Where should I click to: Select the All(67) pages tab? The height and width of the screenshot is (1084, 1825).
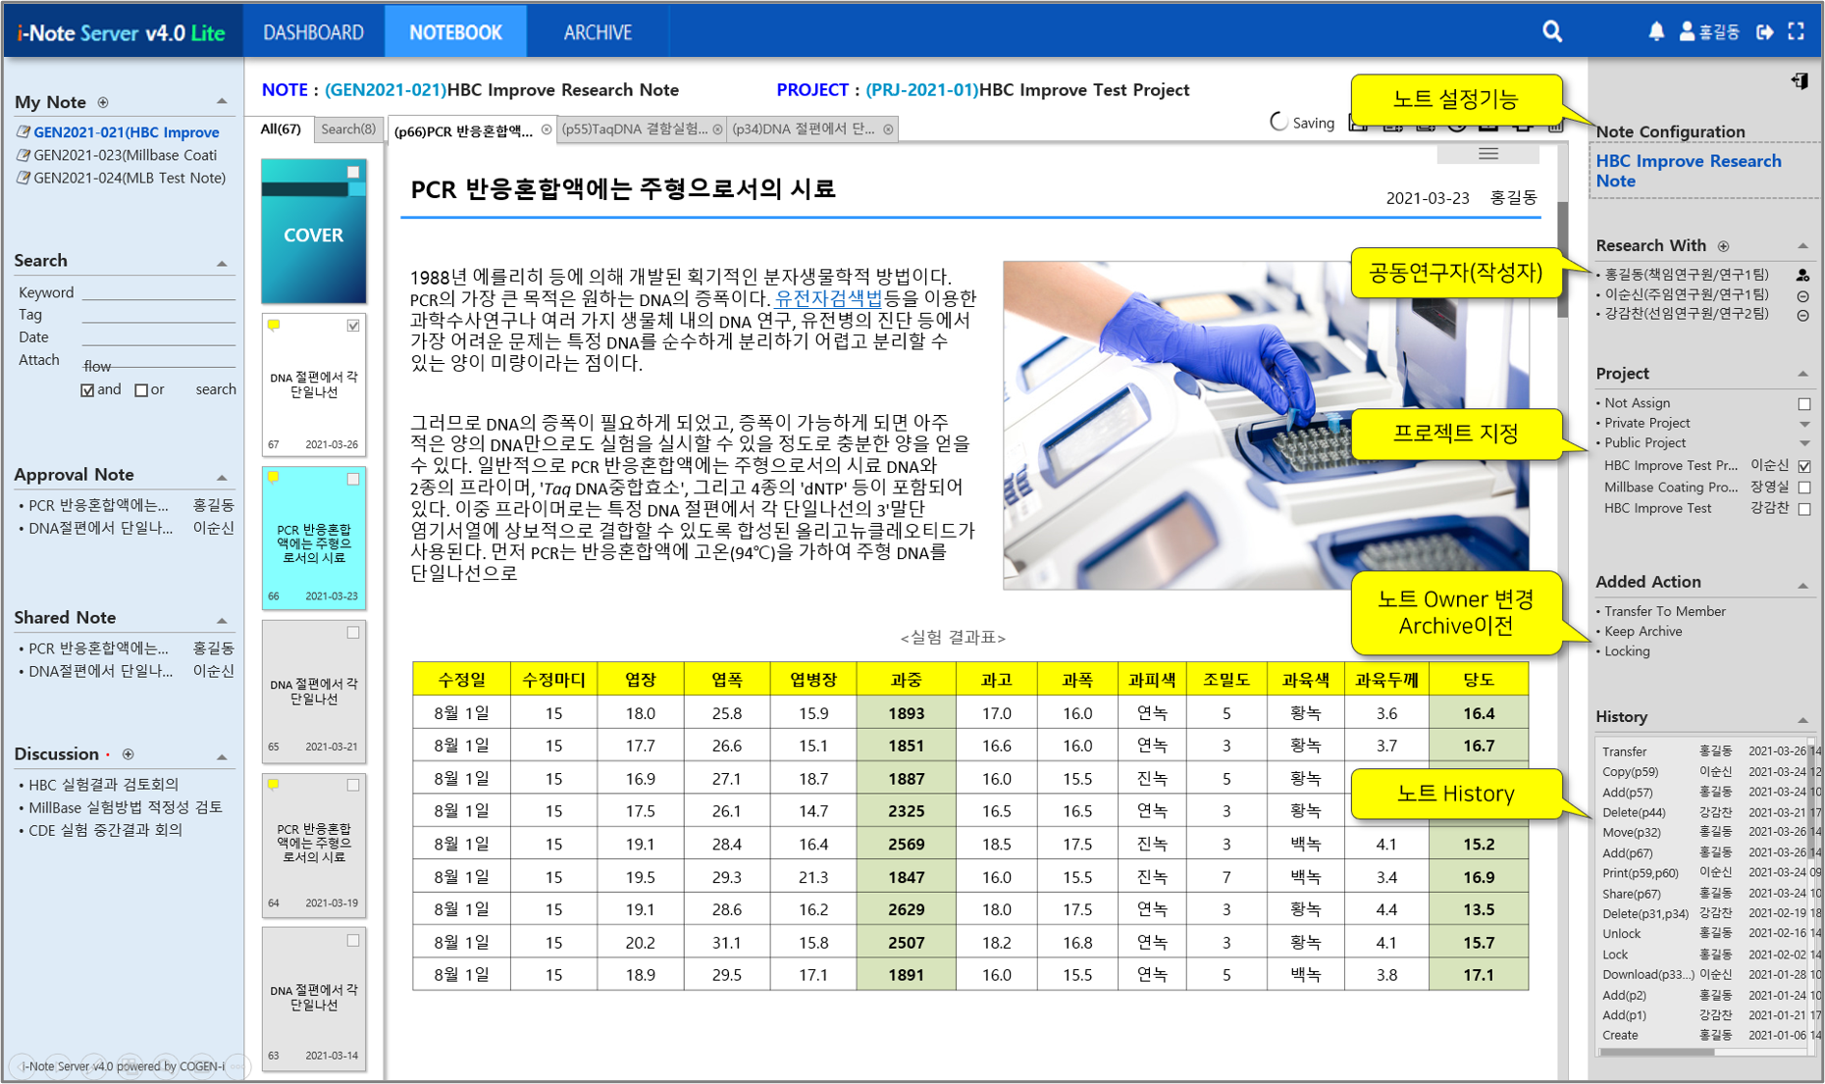coord(281,129)
